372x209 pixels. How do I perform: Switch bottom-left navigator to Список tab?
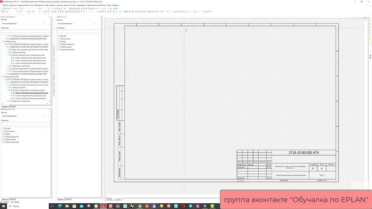pos(12,199)
